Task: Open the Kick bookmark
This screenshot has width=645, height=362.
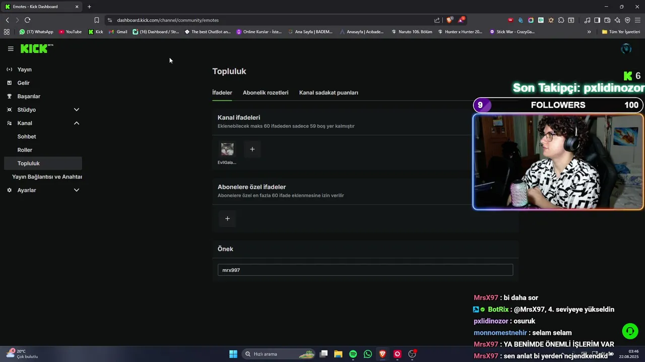Action: point(96,32)
